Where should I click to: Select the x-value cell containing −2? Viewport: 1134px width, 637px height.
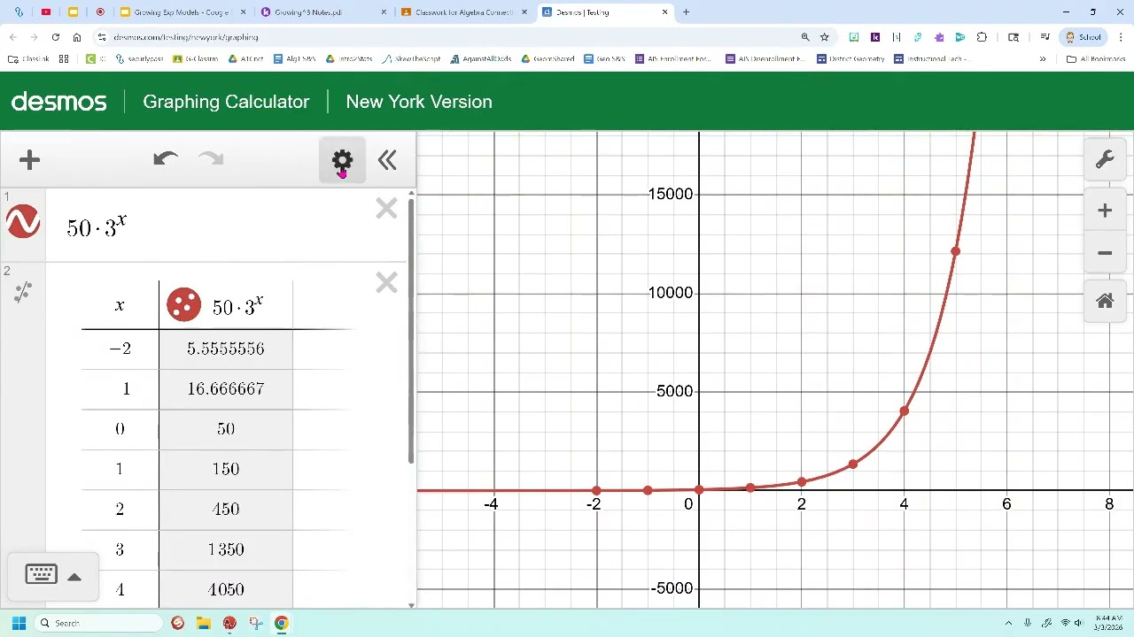coord(120,349)
